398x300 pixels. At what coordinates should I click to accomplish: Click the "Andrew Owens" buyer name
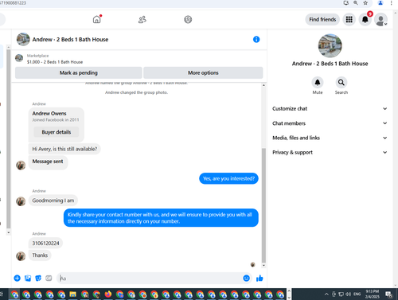click(49, 113)
